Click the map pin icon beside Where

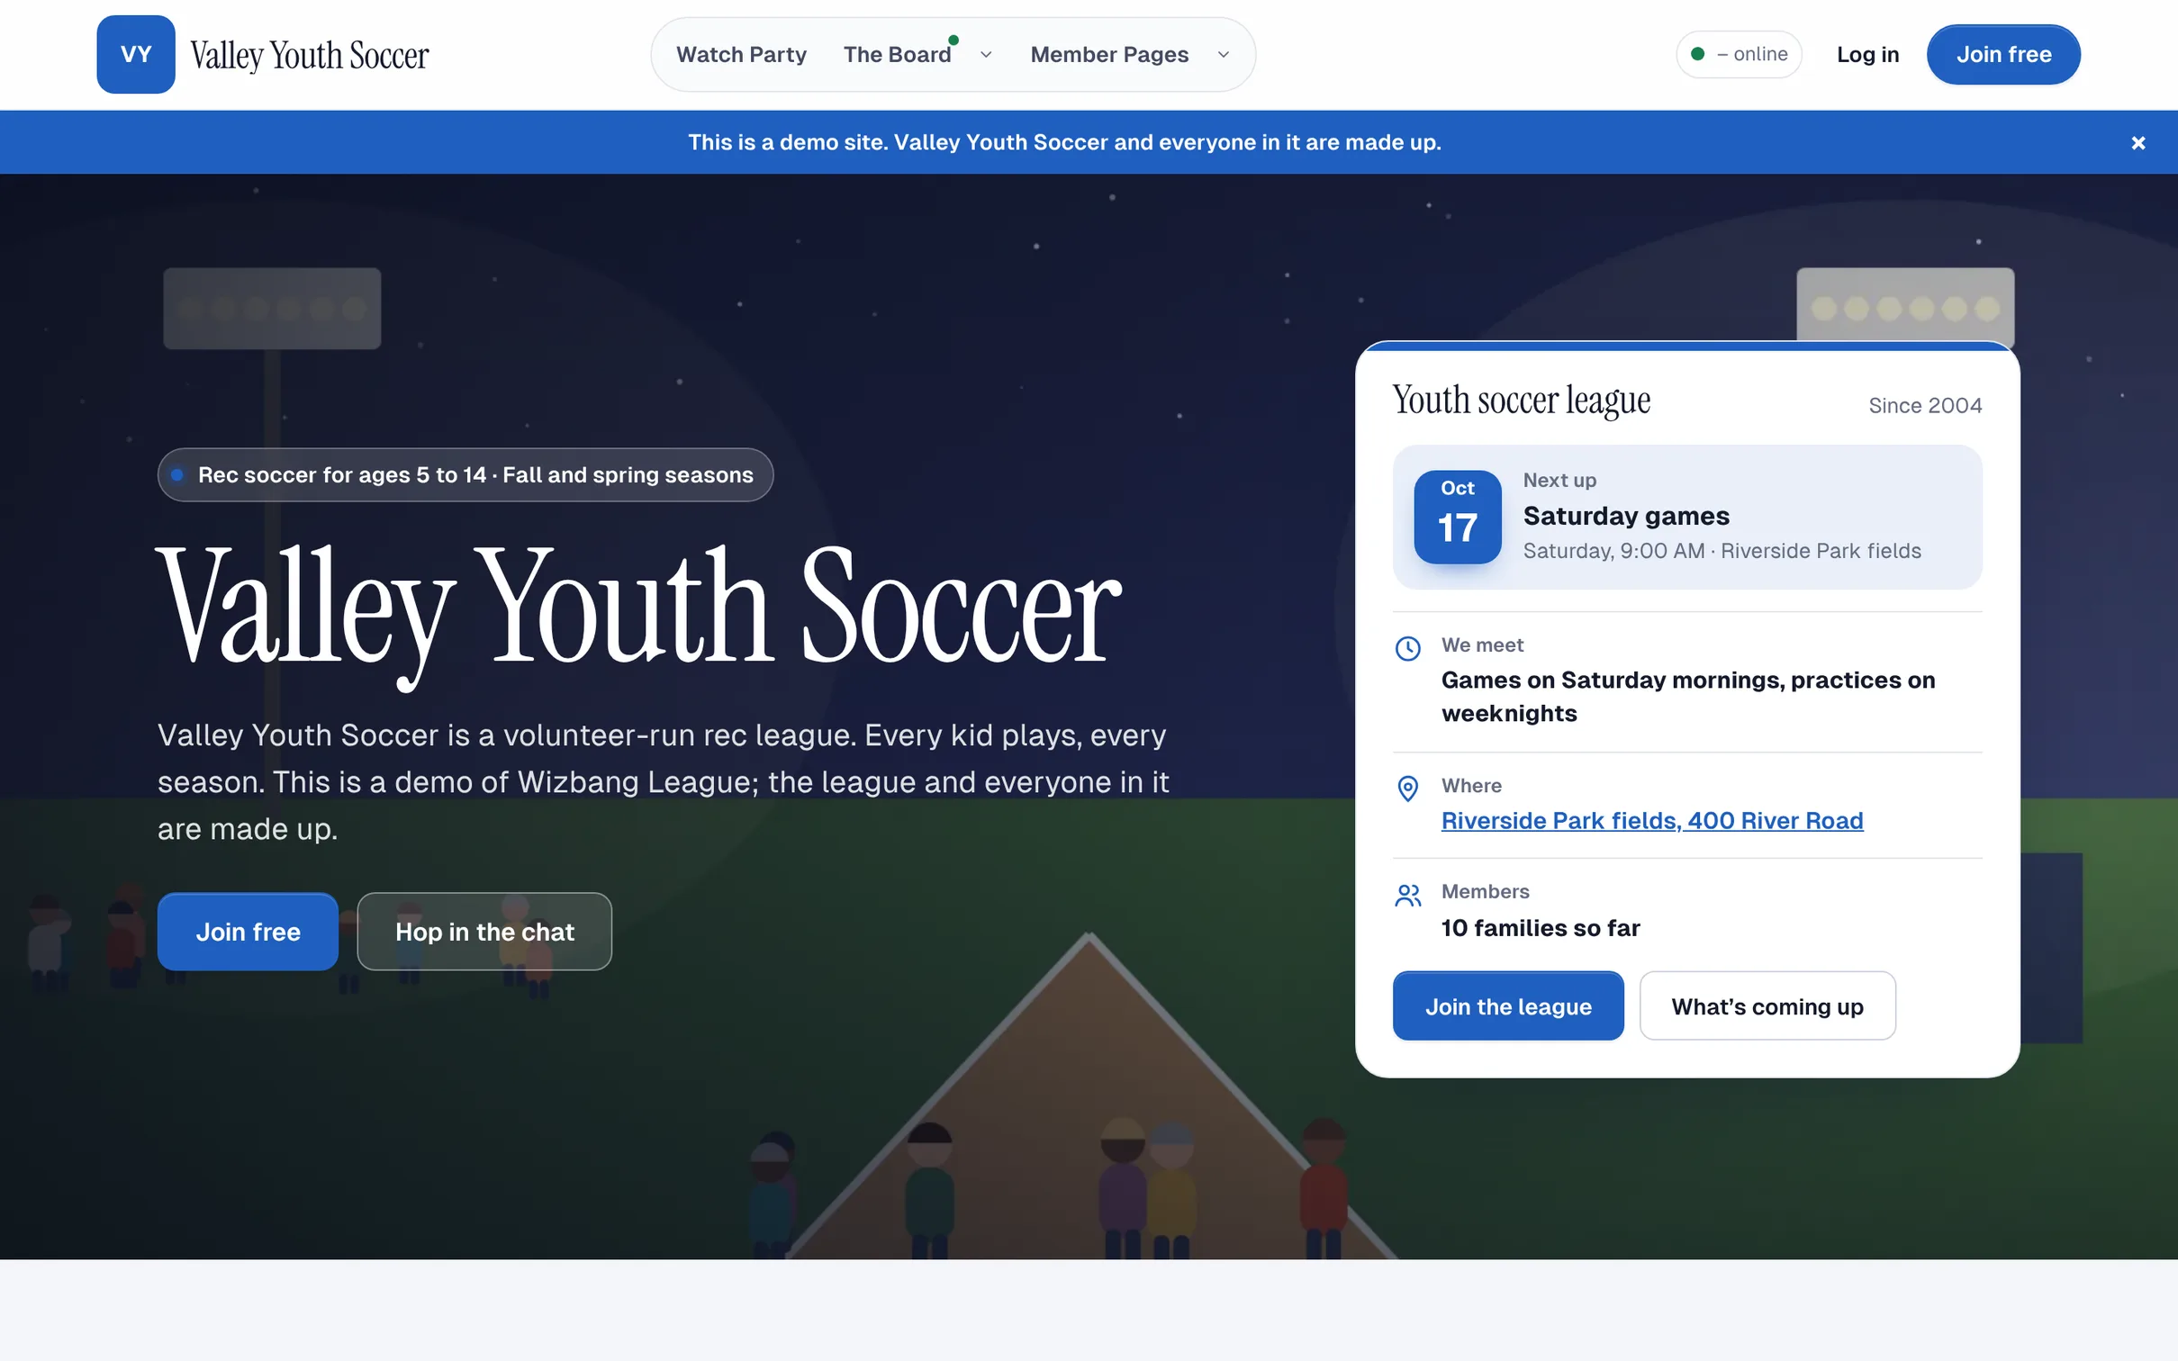[x=1408, y=789]
